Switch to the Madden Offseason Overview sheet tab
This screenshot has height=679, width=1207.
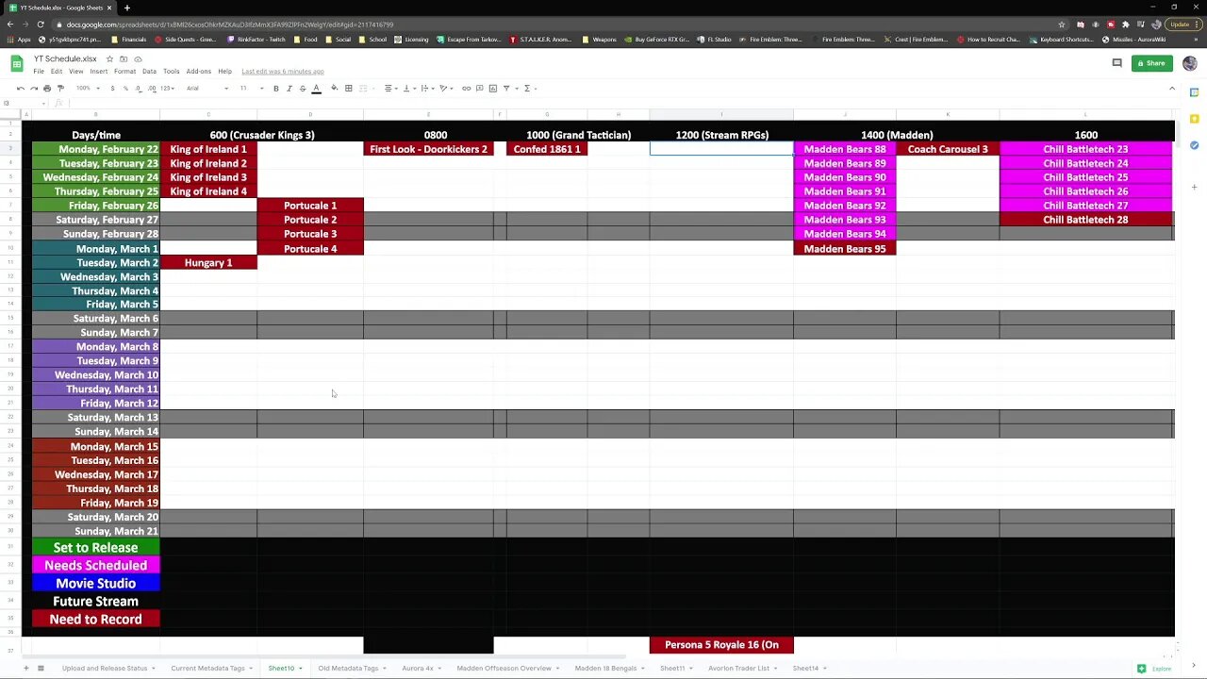tap(504, 668)
